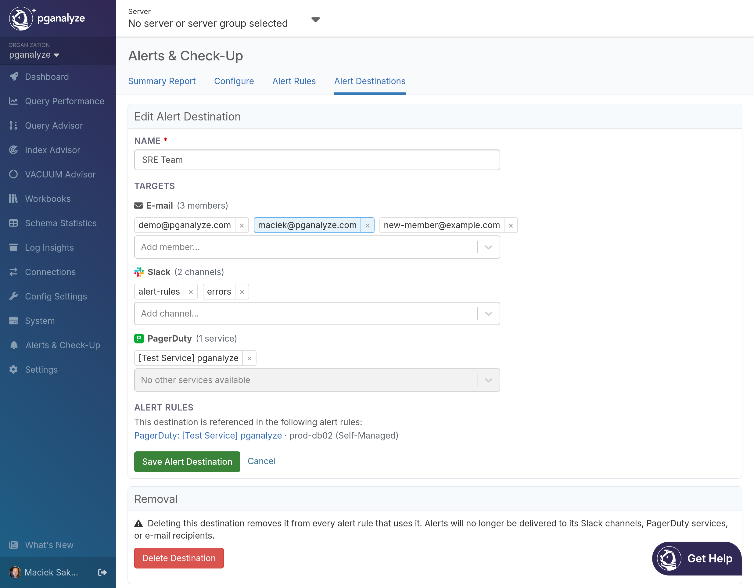This screenshot has height=588, width=754.
Task: Click the PagerDuty logo icon
Action: pos(139,339)
